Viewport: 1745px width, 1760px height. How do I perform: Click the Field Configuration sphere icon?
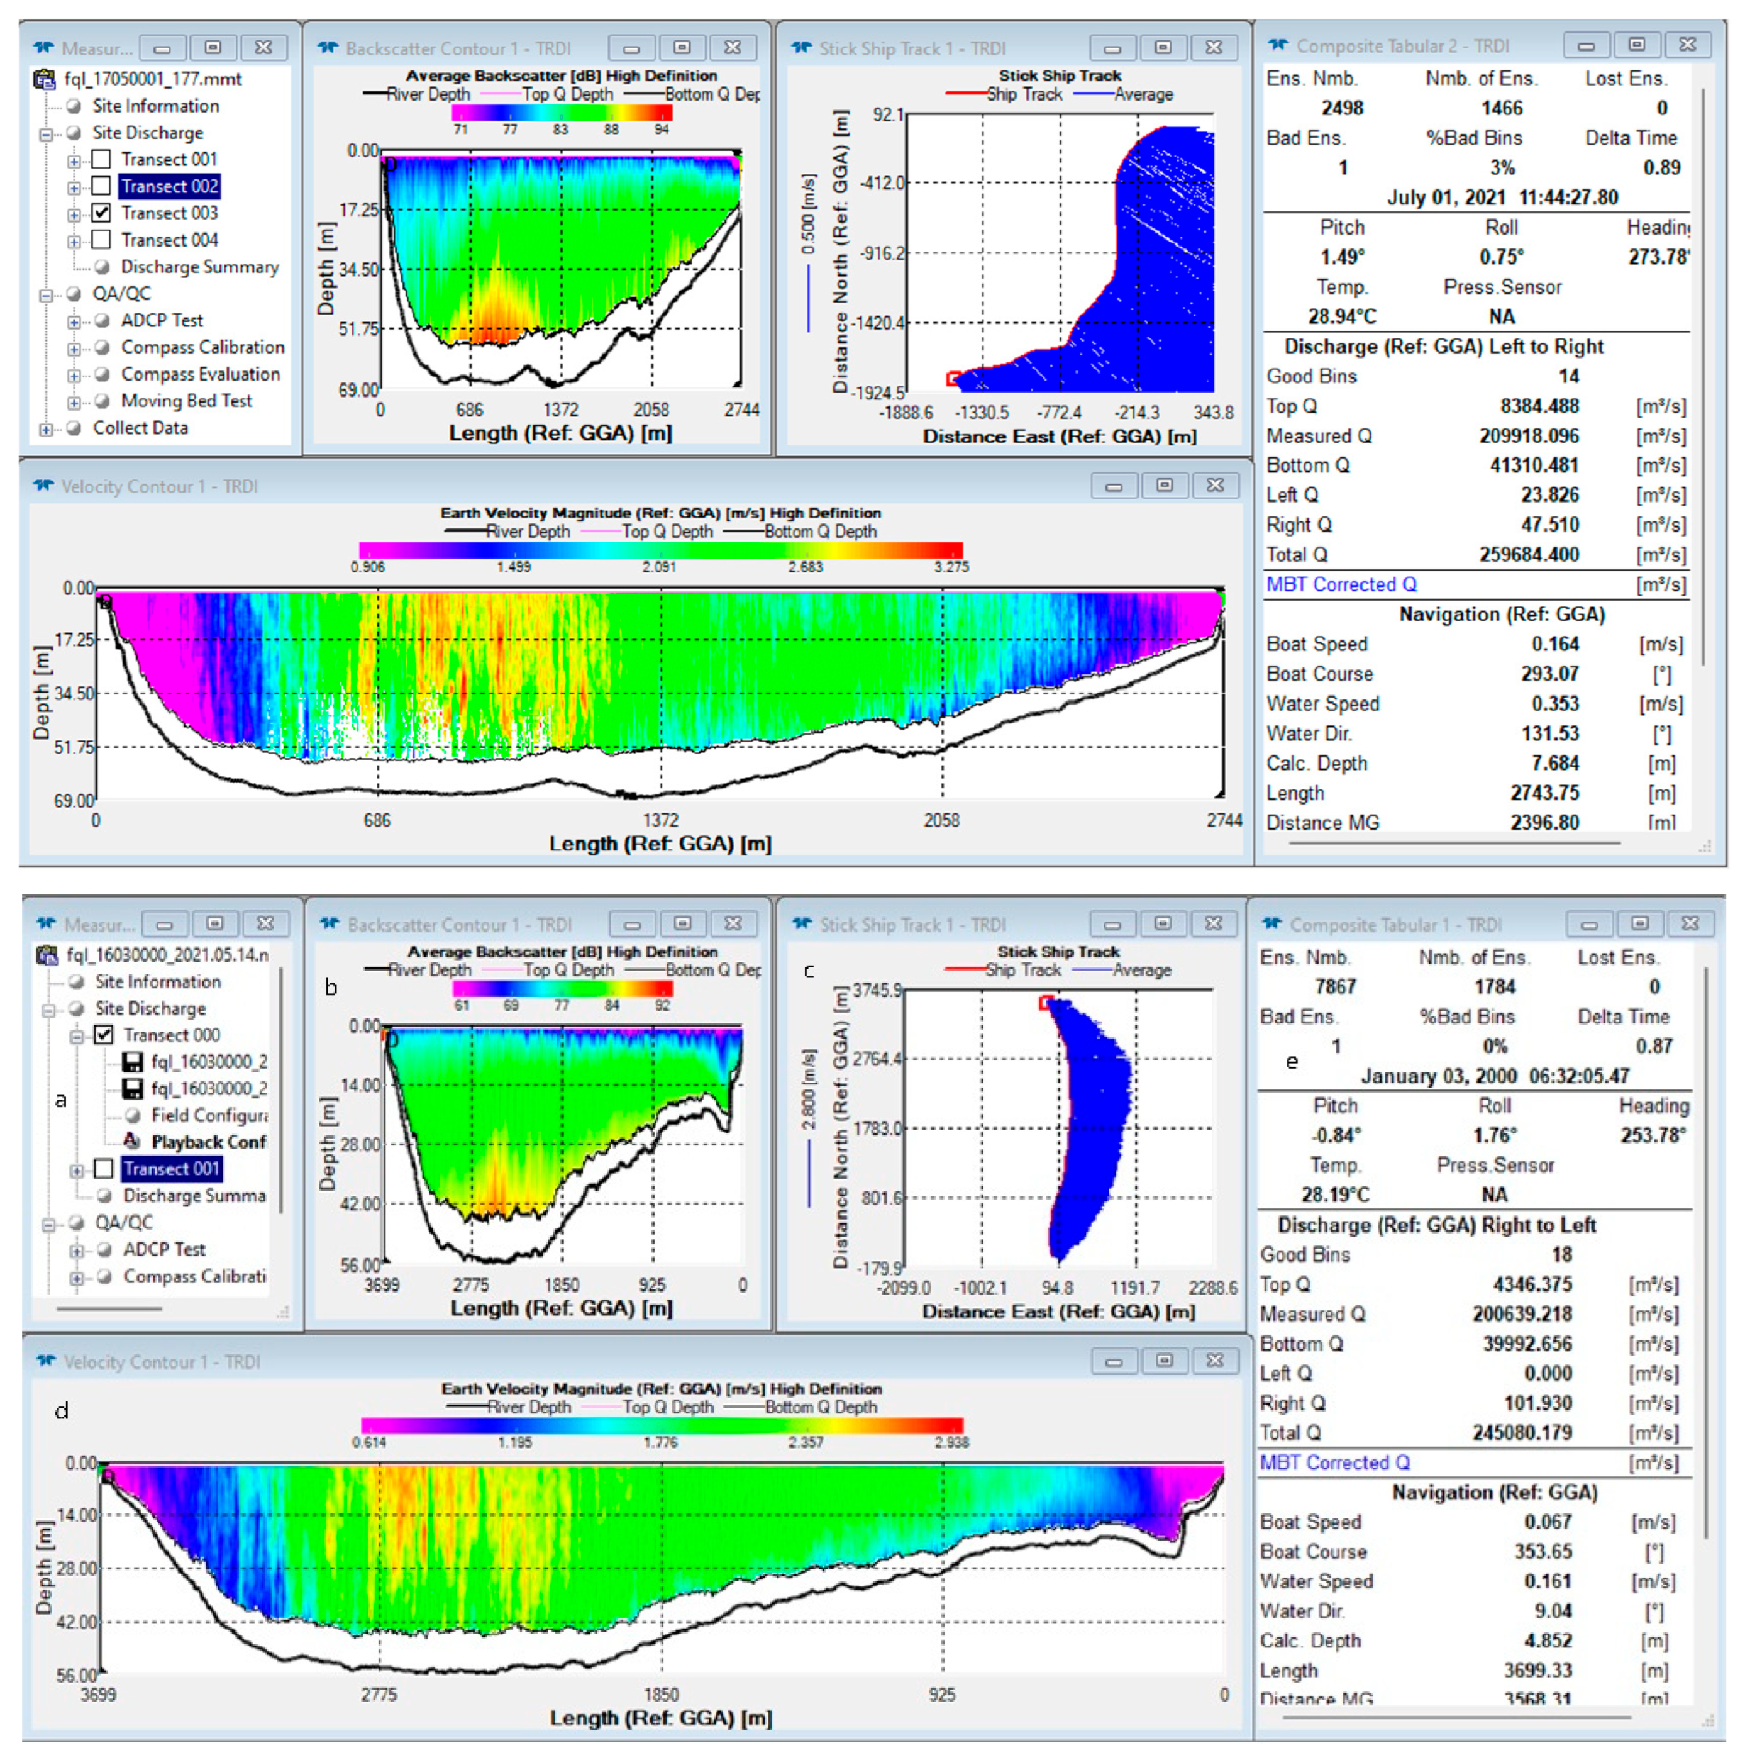[133, 1115]
